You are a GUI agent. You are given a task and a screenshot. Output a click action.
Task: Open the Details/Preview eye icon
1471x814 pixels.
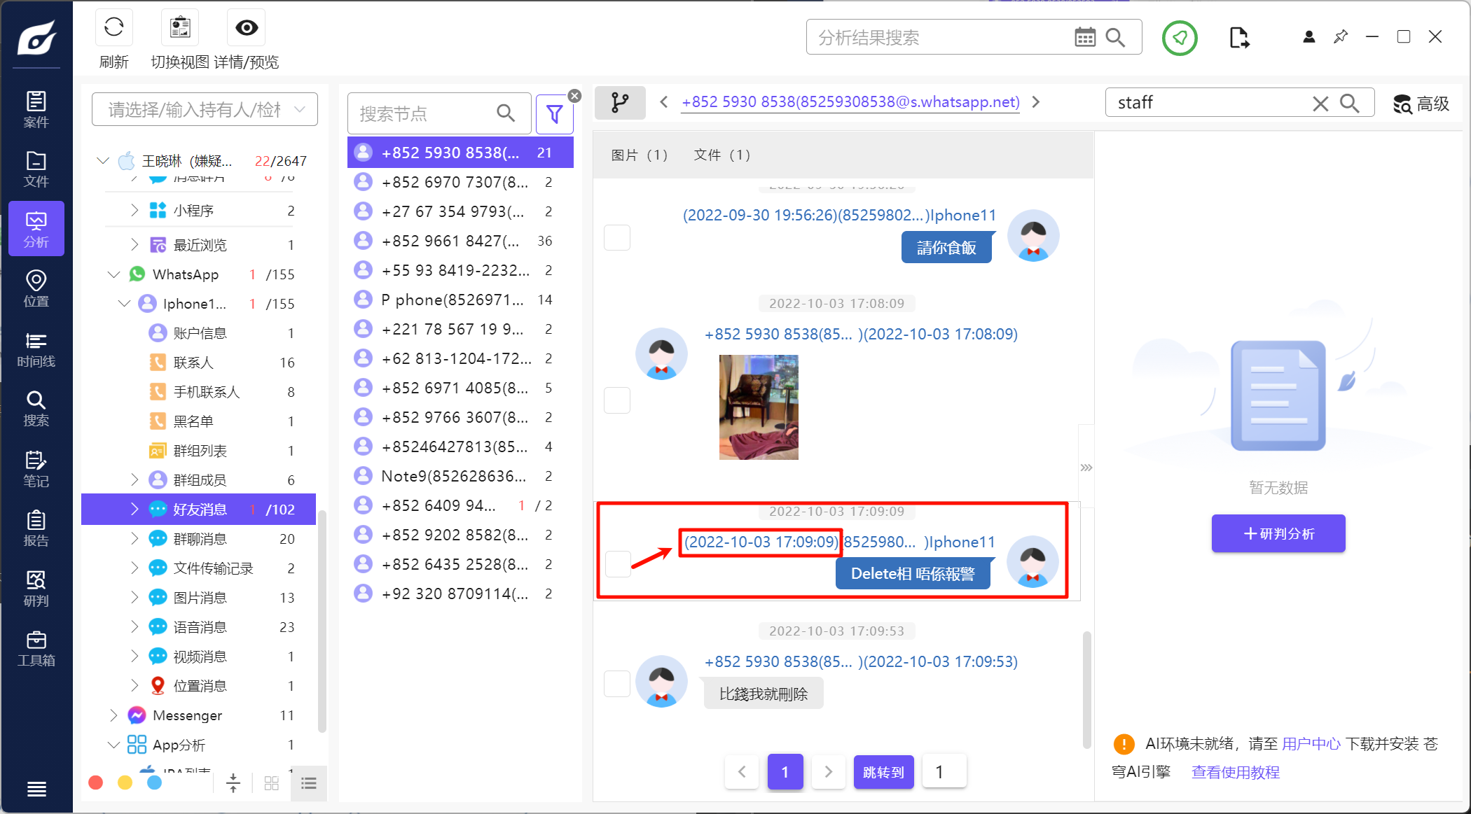pyautogui.click(x=246, y=28)
